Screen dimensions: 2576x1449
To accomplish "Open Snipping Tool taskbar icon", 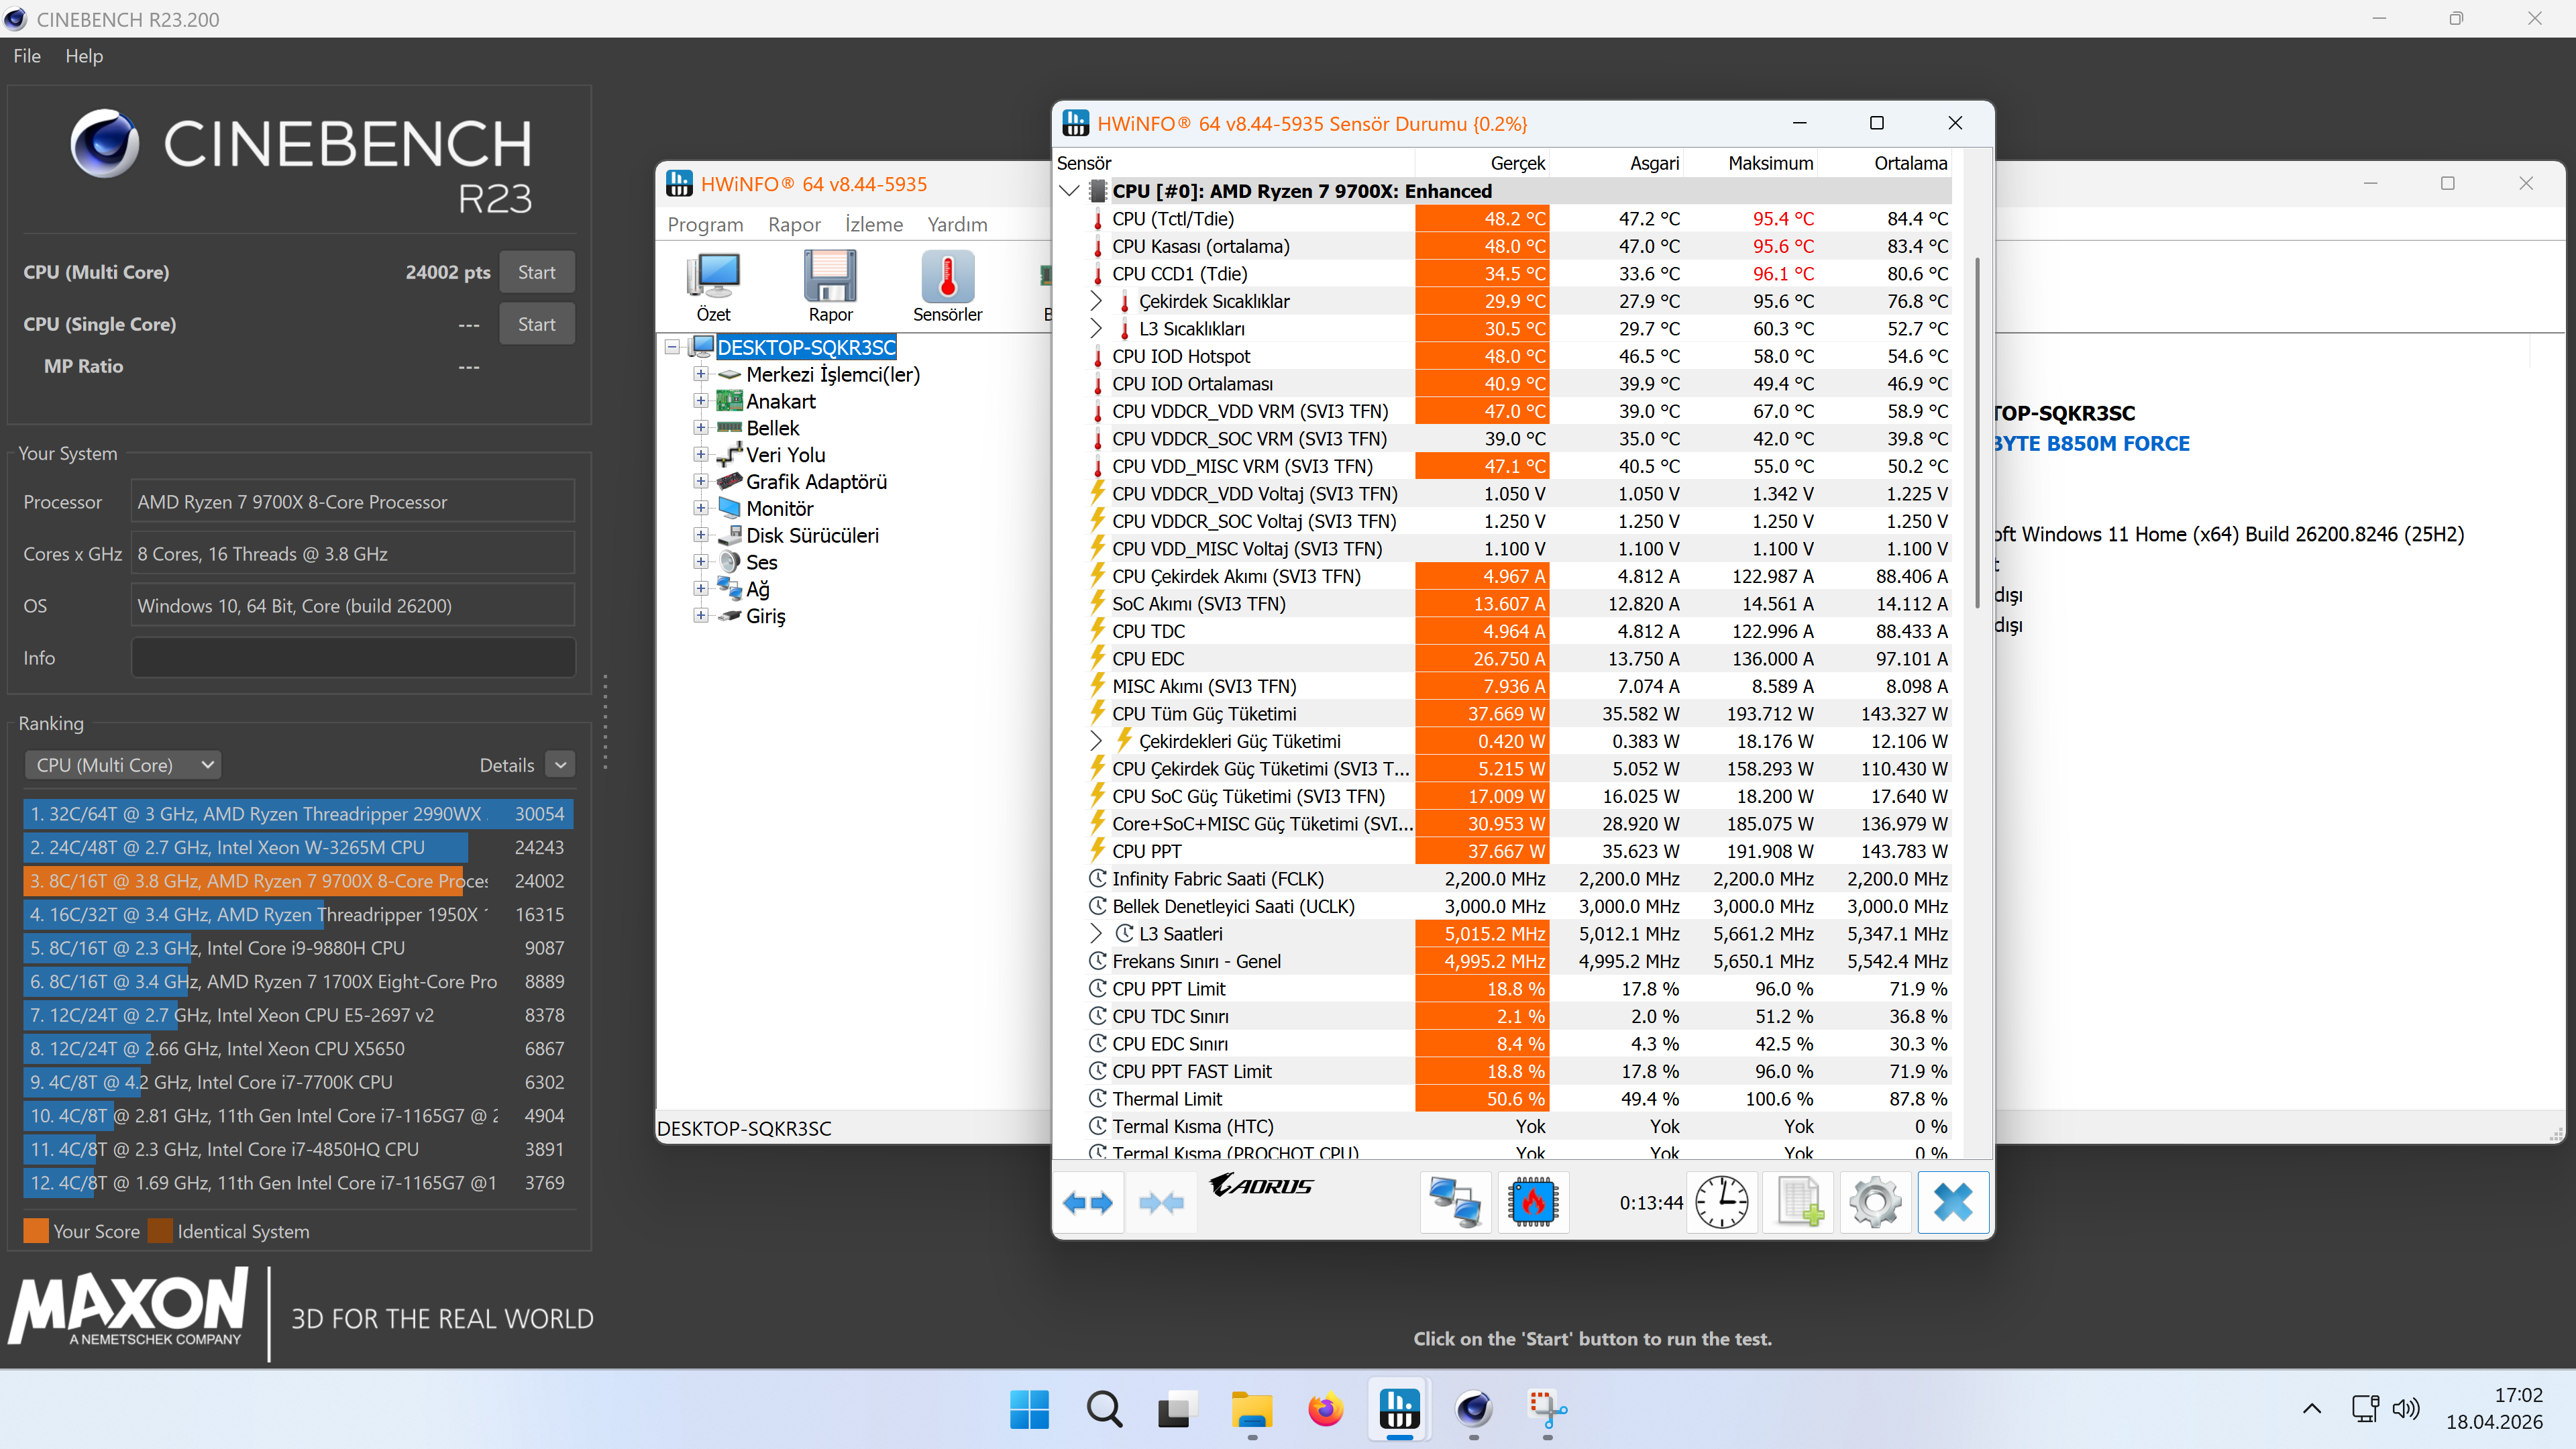I will [1548, 1410].
